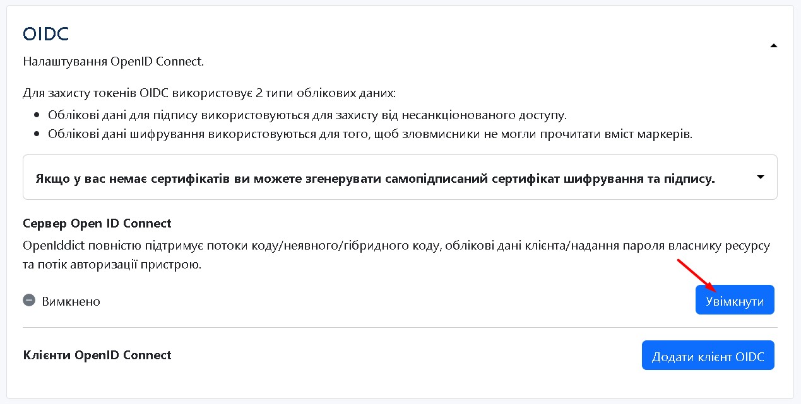
Task: Click the OpenIddict flows description paragraph
Action: point(396,255)
